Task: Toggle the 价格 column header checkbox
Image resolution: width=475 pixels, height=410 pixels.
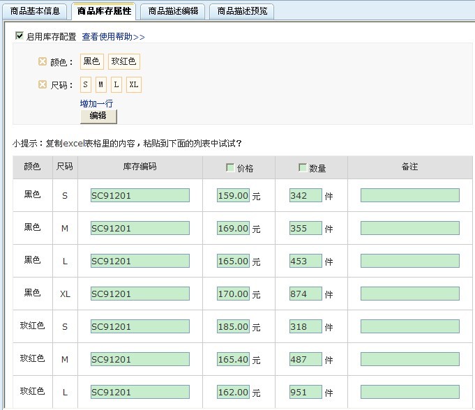Action: [230, 167]
